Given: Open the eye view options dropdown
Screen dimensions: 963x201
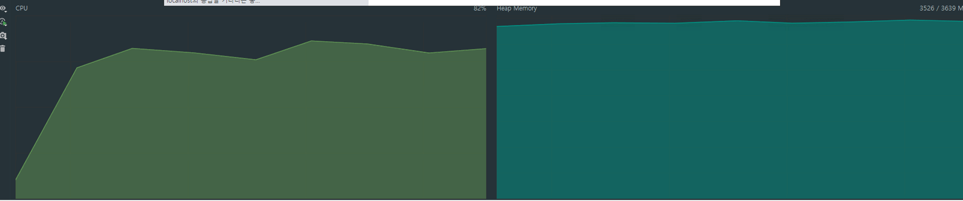Looking at the screenshot, I should point(3,9).
